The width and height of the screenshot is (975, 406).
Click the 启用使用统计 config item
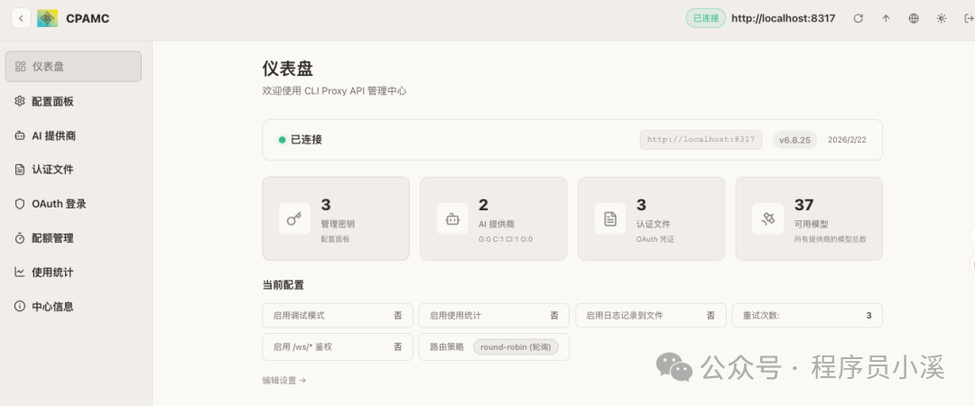(494, 315)
